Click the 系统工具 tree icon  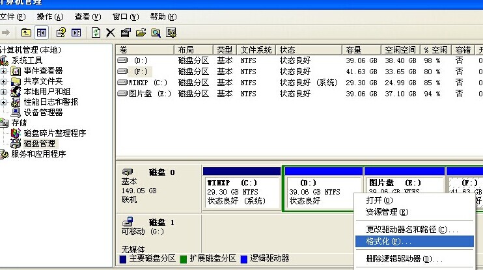(4, 61)
